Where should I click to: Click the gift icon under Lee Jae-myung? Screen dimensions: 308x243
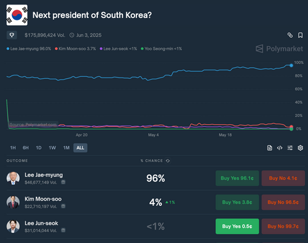click(x=63, y=182)
